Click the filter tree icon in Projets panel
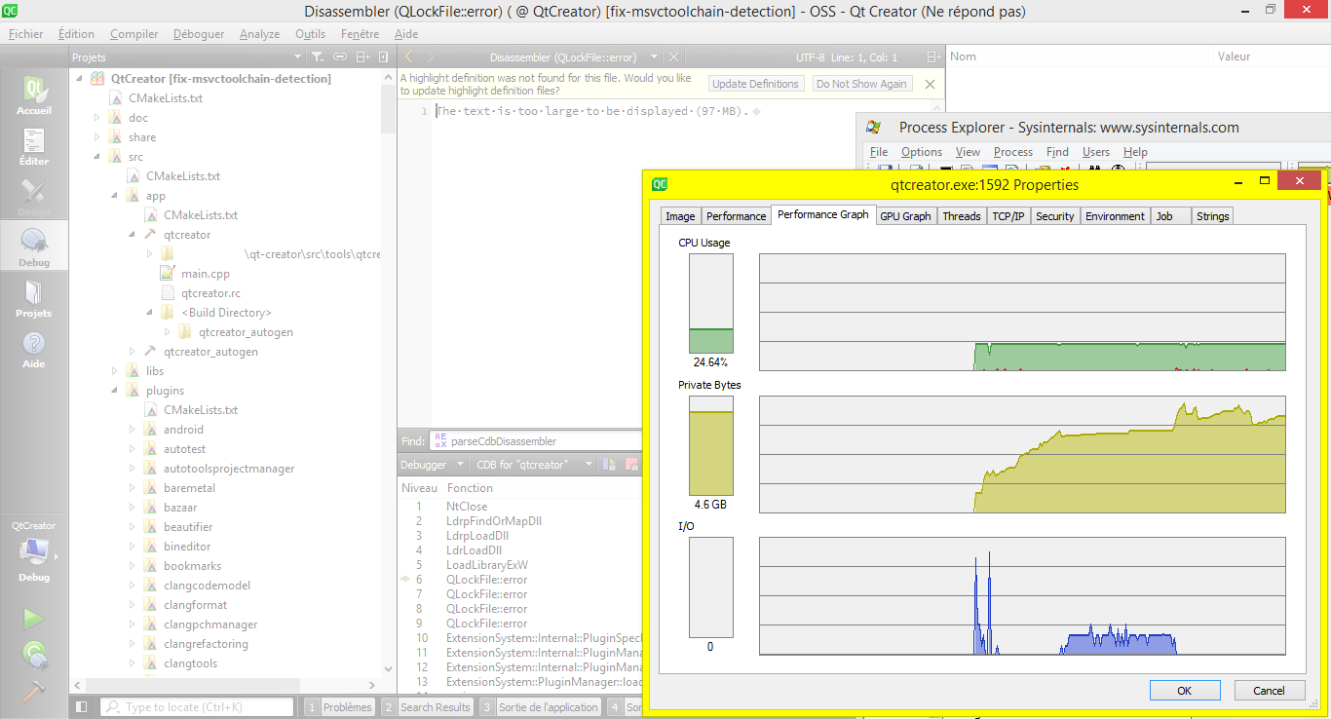Viewport: 1331px width, 719px height. click(318, 57)
